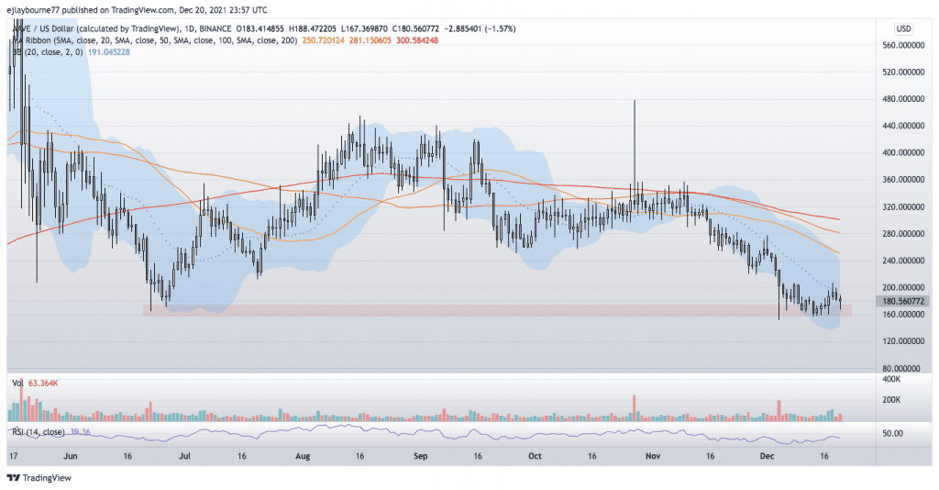Click the TradingView logo icon
Image resolution: width=939 pixels, height=490 pixels.
[x=14, y=478]
